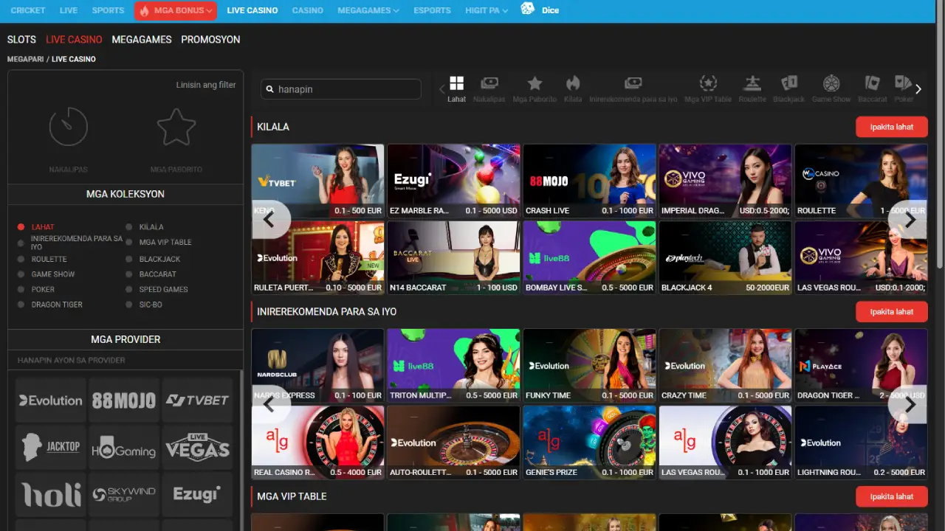
Task: Select the Roulette collection radio button
Action: click(21, 260)
